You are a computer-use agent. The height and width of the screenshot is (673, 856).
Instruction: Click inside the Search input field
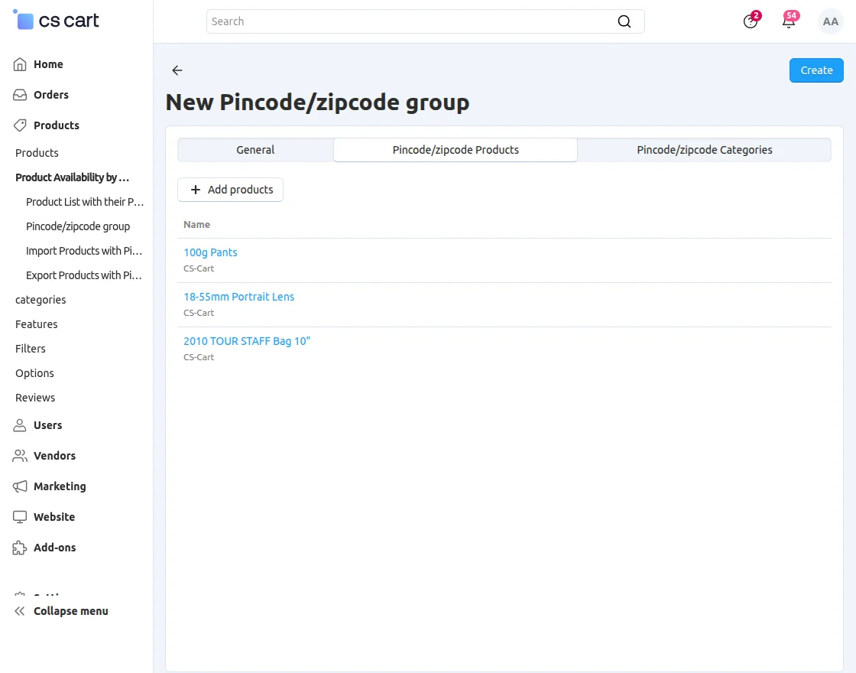(x=382, y=21)
